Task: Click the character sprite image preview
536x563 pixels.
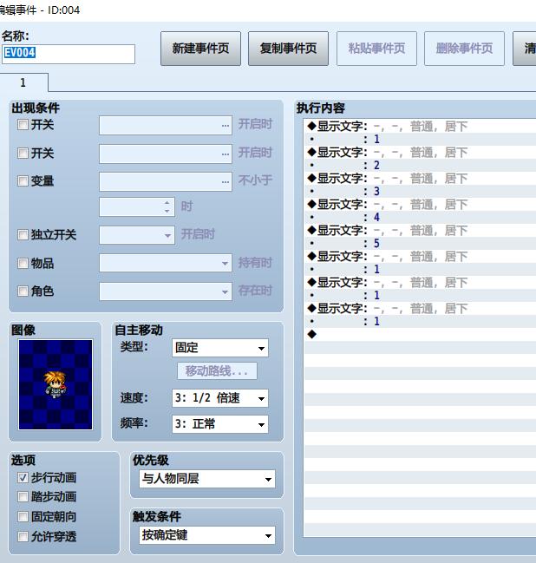Action: click(x=56, y=384)
